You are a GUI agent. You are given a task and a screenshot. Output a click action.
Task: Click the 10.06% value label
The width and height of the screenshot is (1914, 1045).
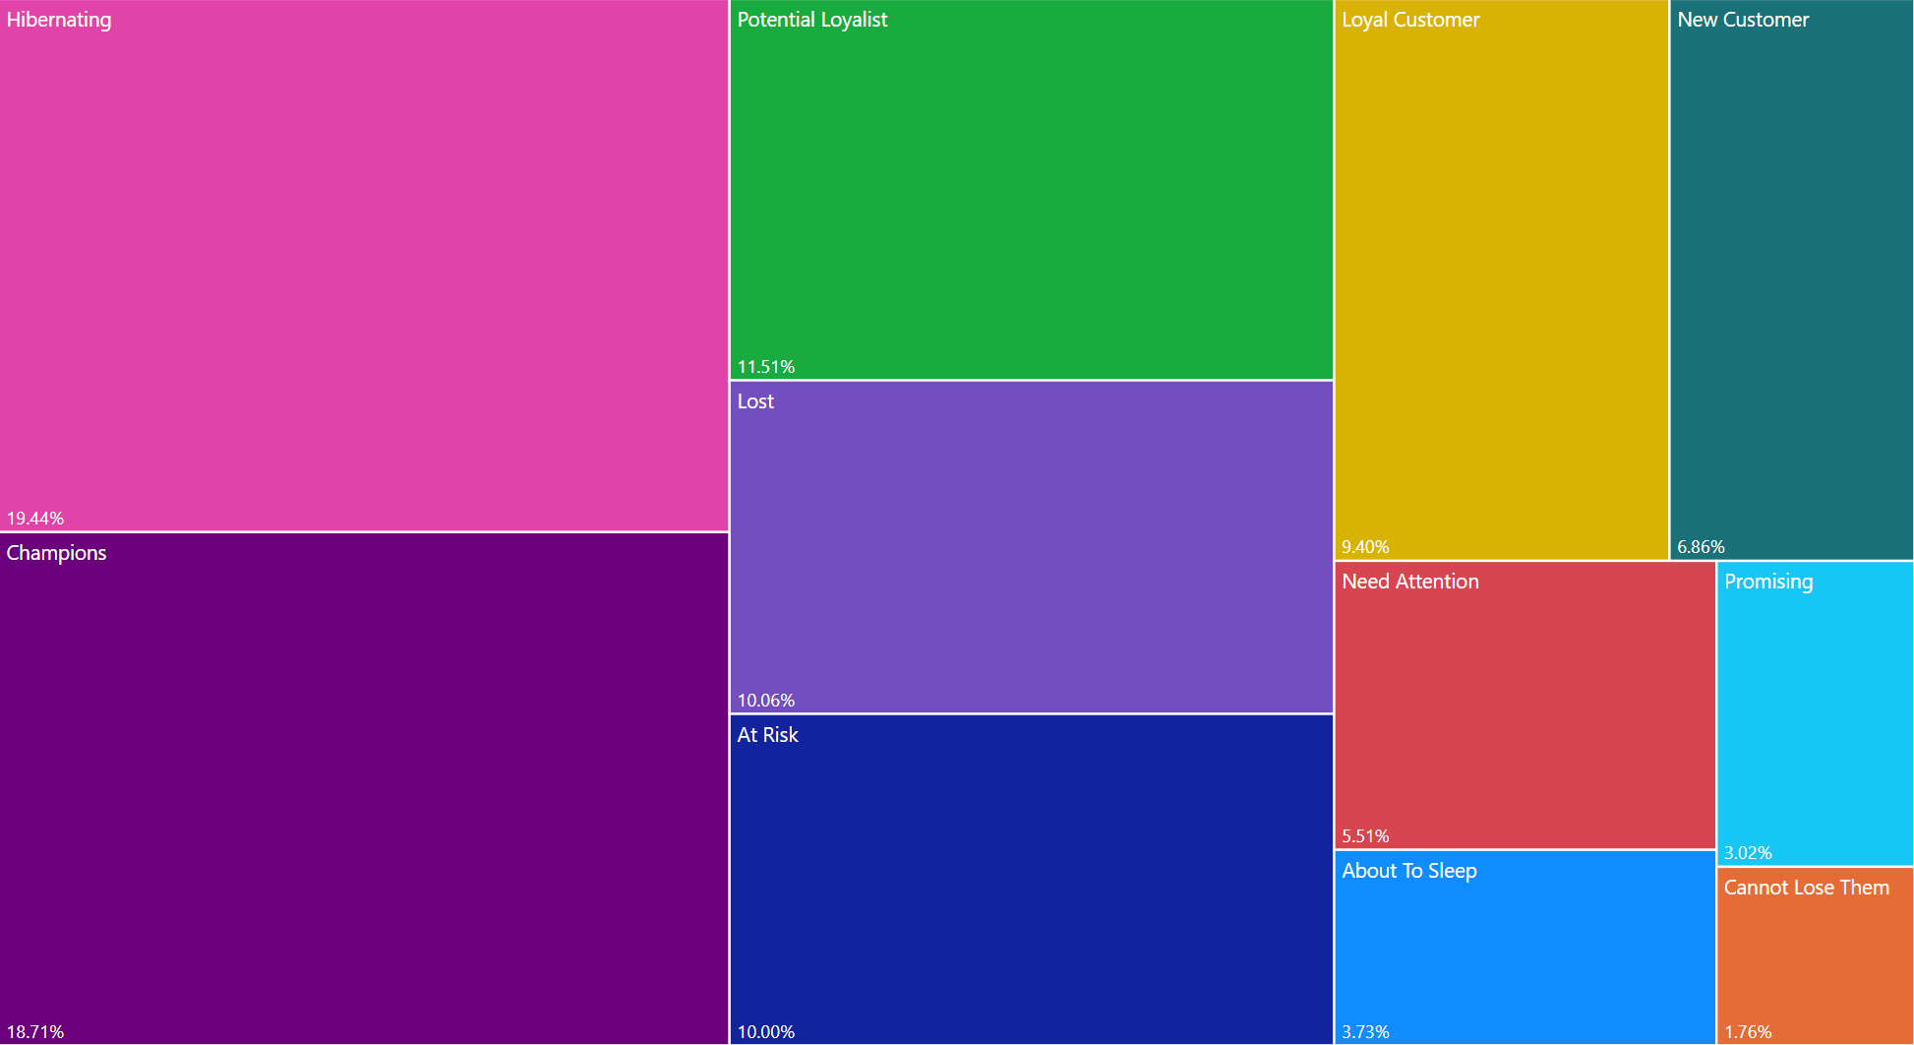pyautogui.click(x=766, y=701)
